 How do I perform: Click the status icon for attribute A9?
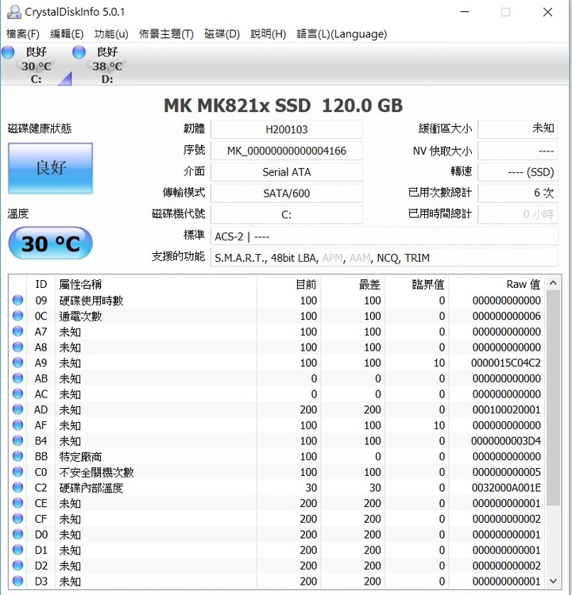click(17, 363)
